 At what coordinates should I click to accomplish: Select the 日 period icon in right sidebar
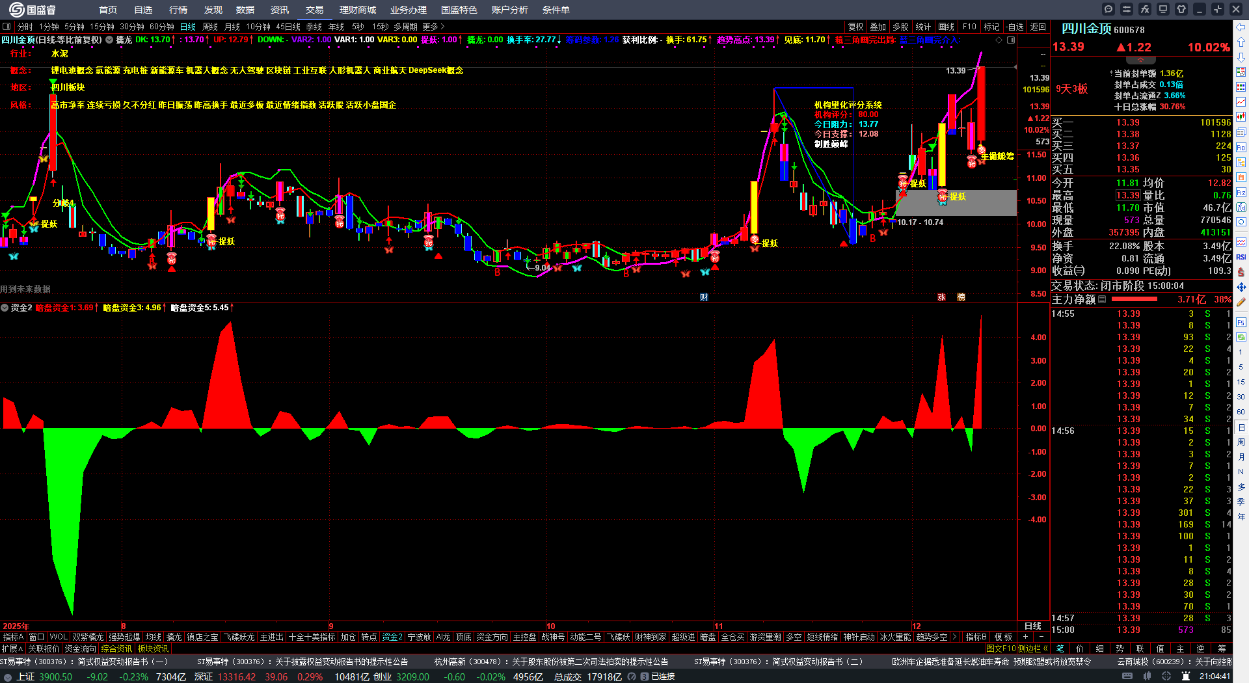(1241, 427)
